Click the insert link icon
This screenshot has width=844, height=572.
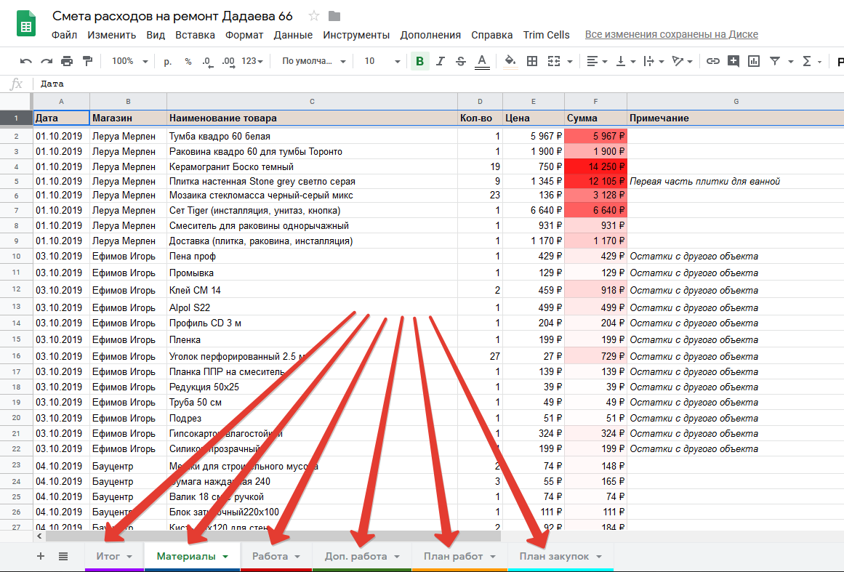point(713,61)
